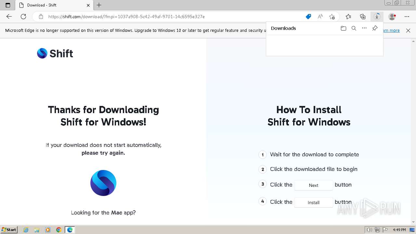This screenshot has width=416, height=234.
Task: Select the Download - Shift tab
Action: click(54, 5)
